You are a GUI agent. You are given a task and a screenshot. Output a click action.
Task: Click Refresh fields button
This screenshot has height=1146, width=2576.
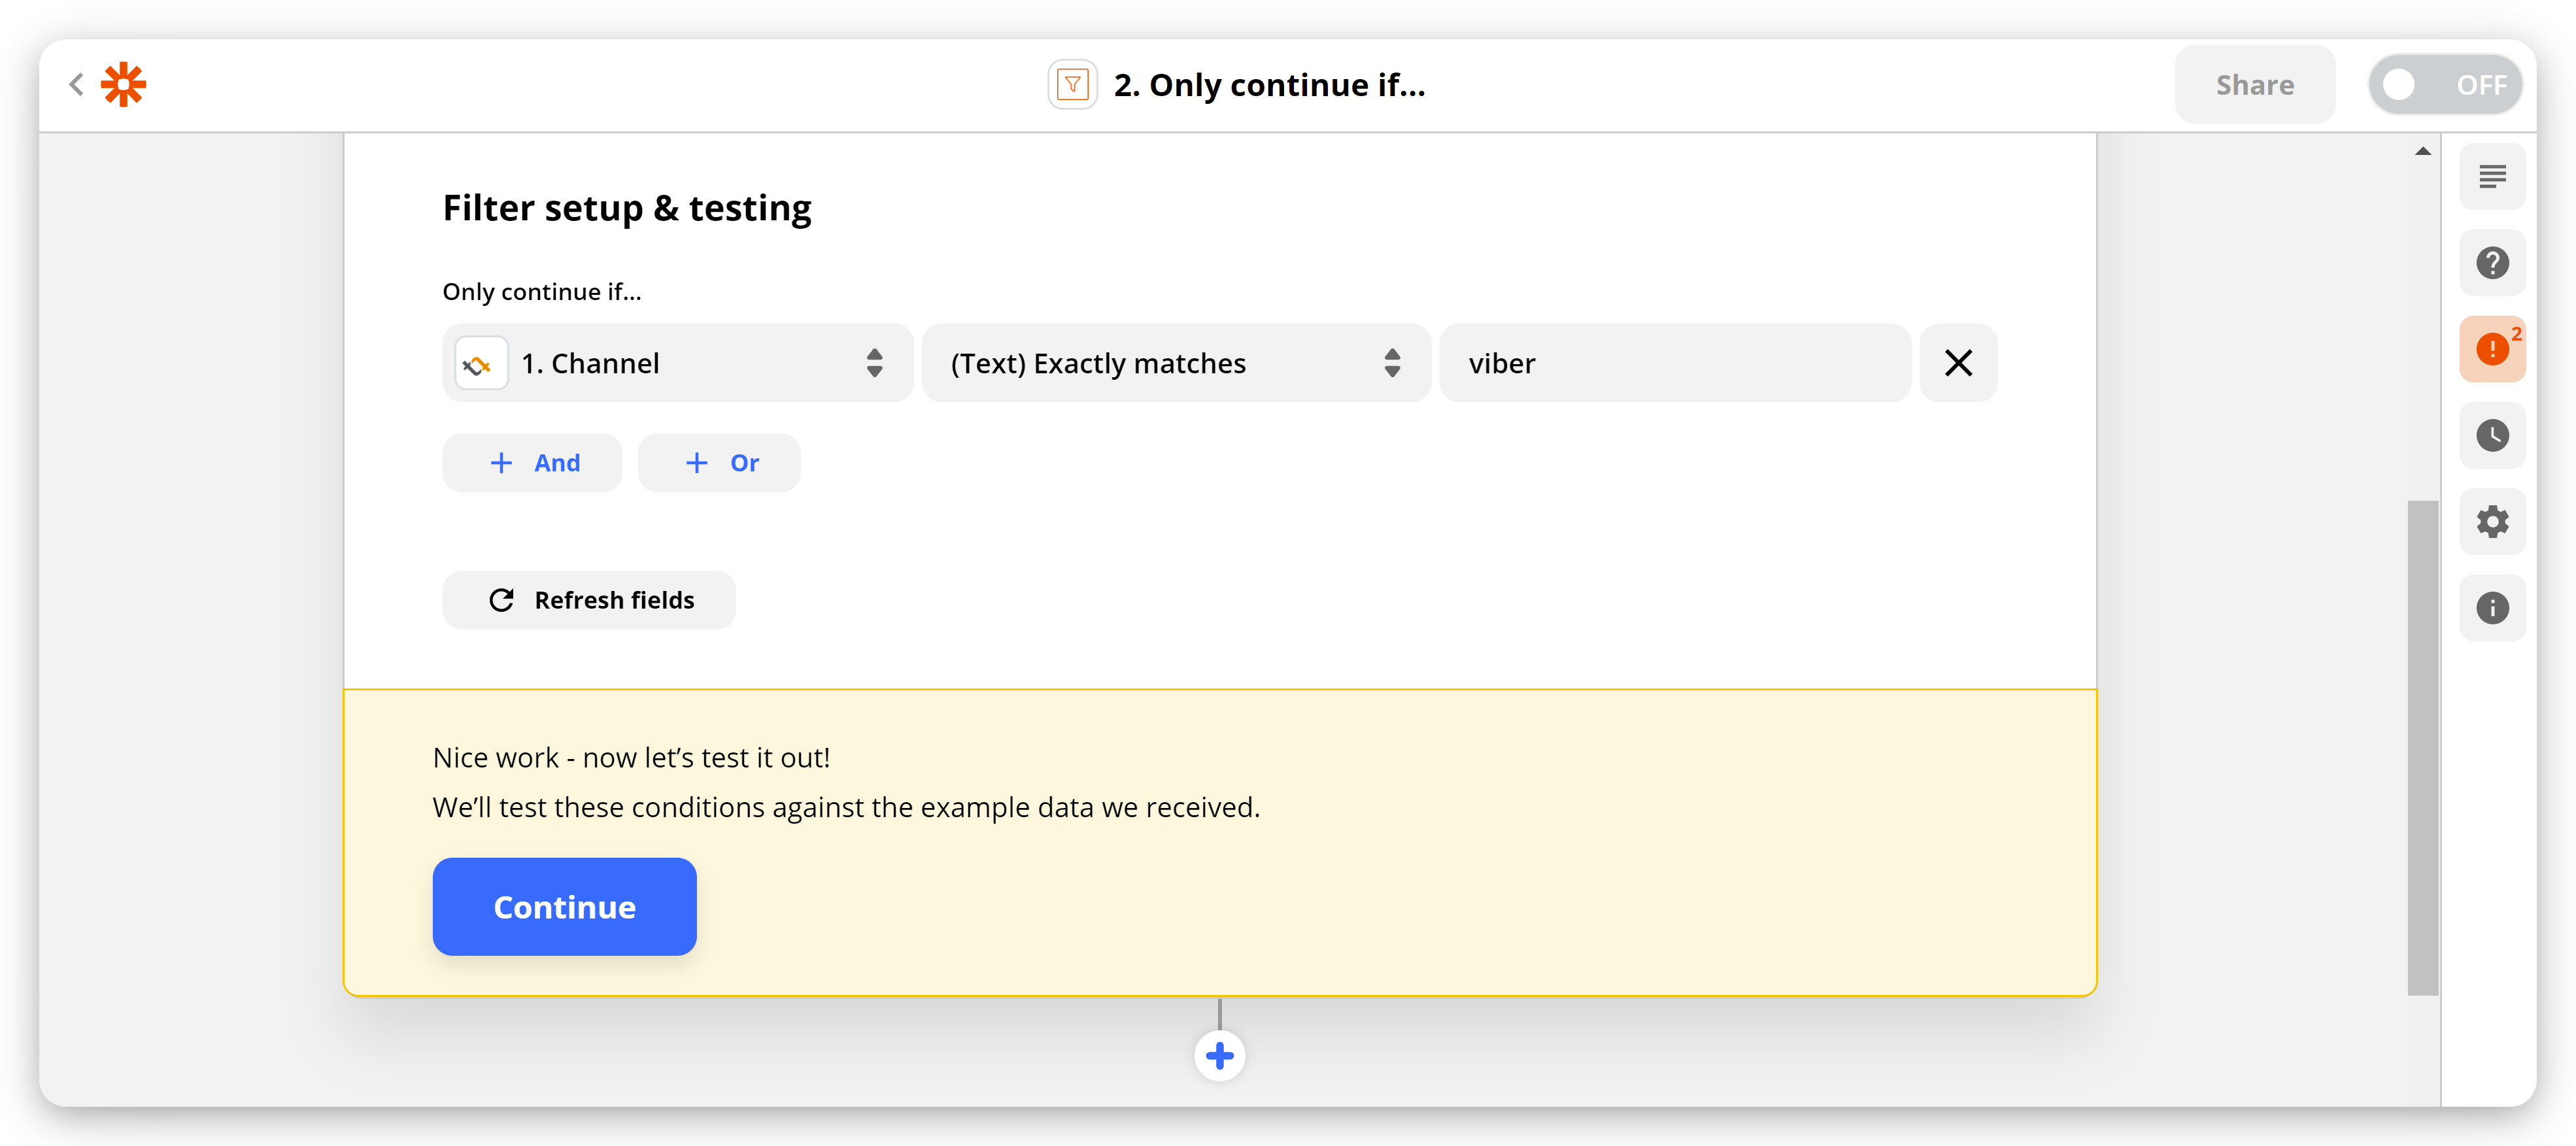tap(589, 600)
